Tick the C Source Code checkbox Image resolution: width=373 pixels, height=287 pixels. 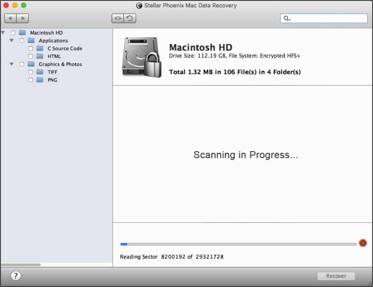31,49
